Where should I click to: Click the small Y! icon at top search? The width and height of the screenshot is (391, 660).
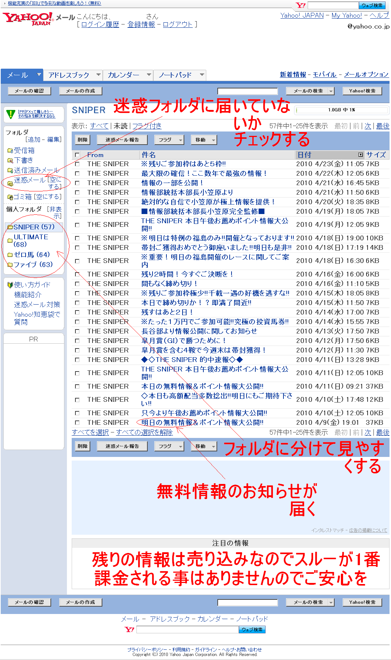click(301, 5)
